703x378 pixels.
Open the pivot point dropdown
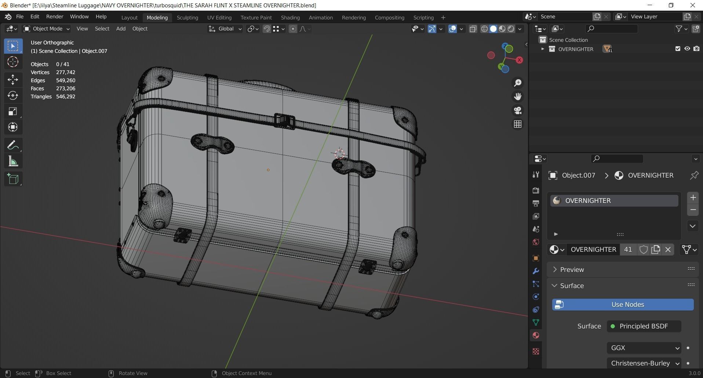253,29
